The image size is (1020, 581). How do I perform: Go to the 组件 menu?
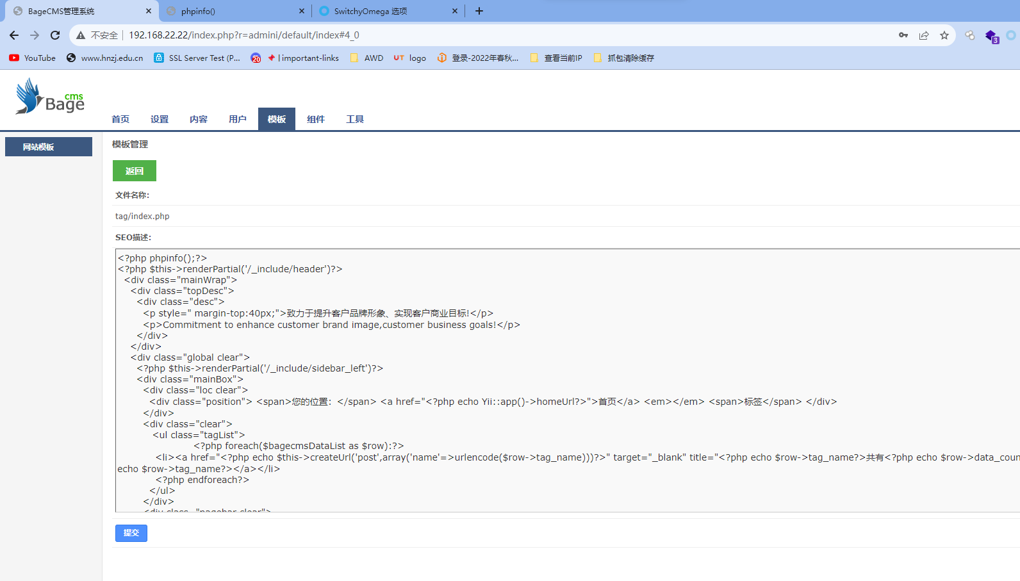point(316,119)
